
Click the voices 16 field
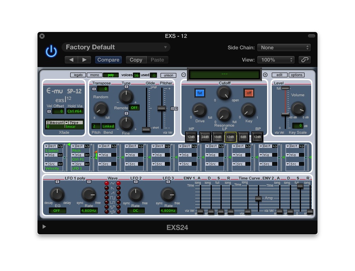pyautogui.click(x=136, y=75)
